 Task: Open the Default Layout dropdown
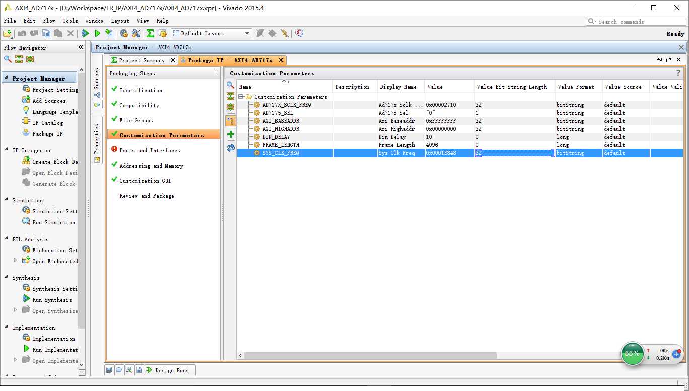pos(211,33)
